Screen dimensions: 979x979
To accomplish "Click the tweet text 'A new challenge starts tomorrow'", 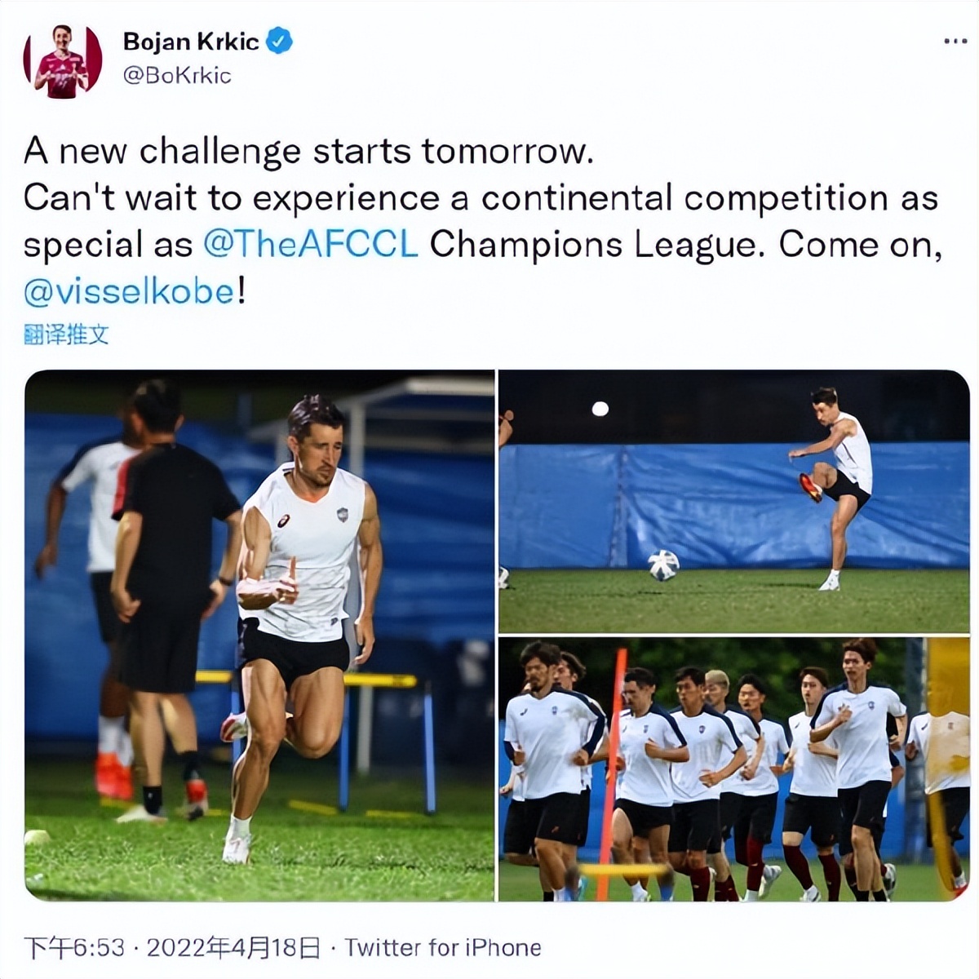I will point(308,152).
